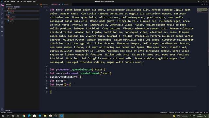209x118 pixels.
Task: Click the Ln, Col position indicator
Action: point(171,113)
